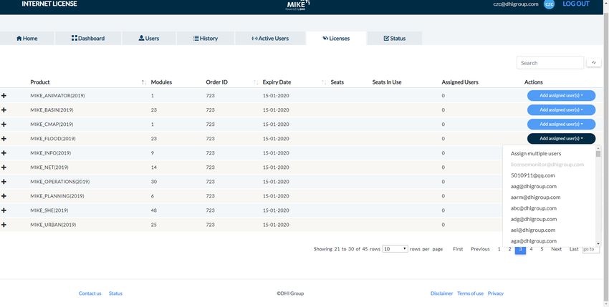
Task: Expand the MIKE_FLOOD(2019) row plus icon
Action: 4,139
